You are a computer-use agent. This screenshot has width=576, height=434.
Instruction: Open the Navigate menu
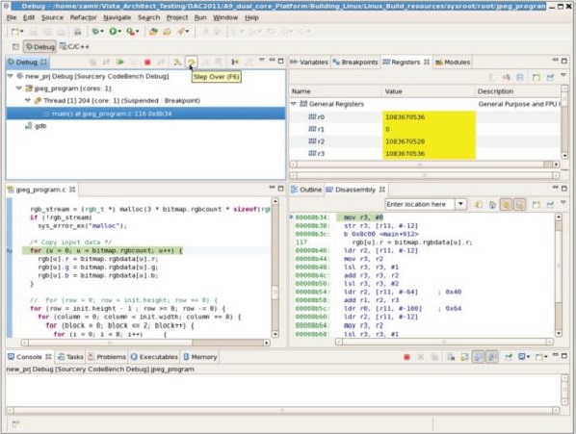[118, 17]
